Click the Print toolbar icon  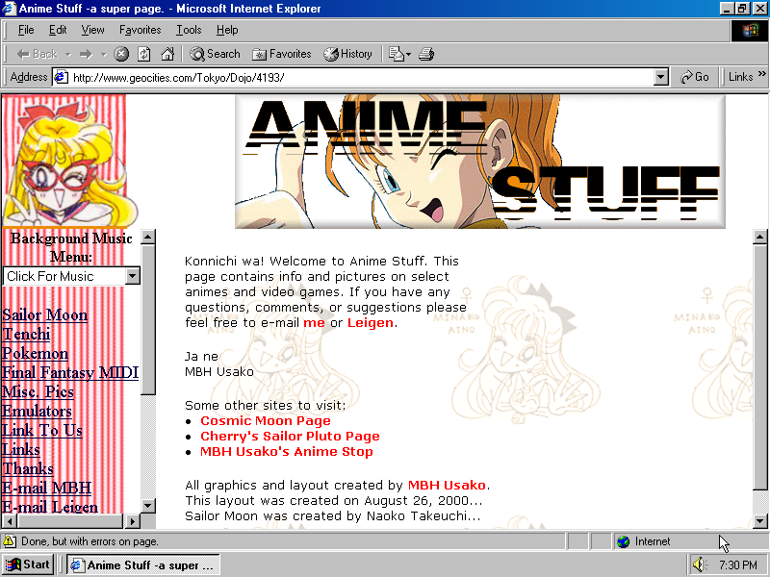click(x=426, y=54)
